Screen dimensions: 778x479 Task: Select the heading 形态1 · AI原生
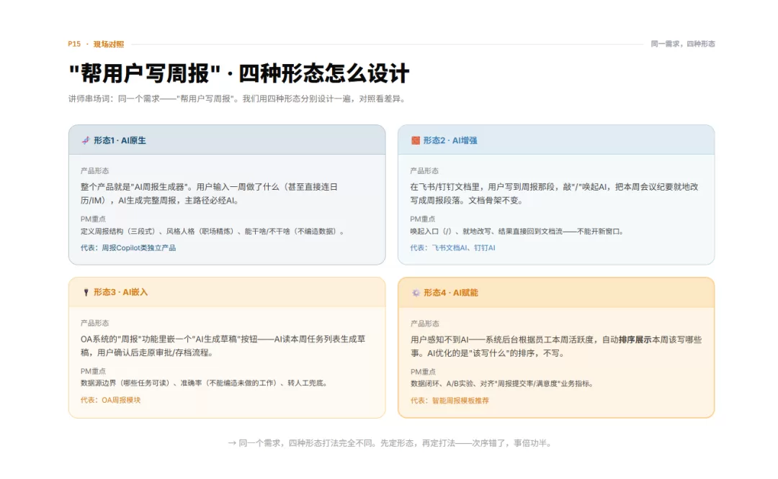click(x=120, y=141)
